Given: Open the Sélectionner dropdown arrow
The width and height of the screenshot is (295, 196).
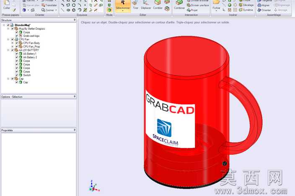Looking at the screenshot, I should point(123,11).
